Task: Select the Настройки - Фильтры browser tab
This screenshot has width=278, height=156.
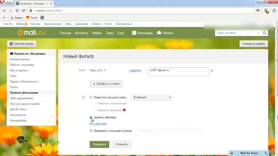Action: pyautogui.click(x=34, y=3)
